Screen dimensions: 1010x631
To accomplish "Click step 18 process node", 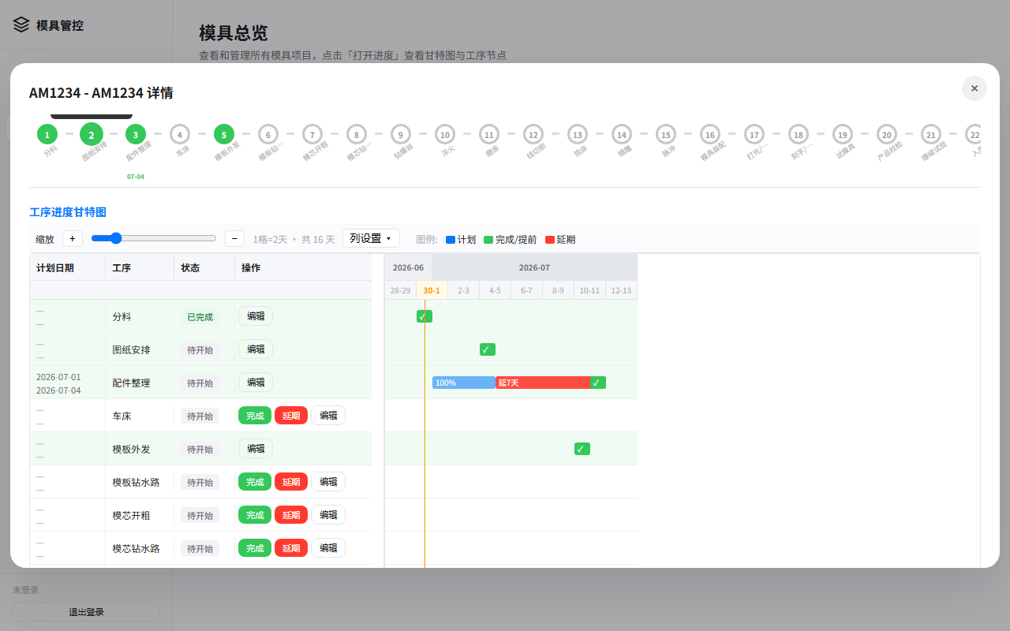I will click(x=799, y=134).
